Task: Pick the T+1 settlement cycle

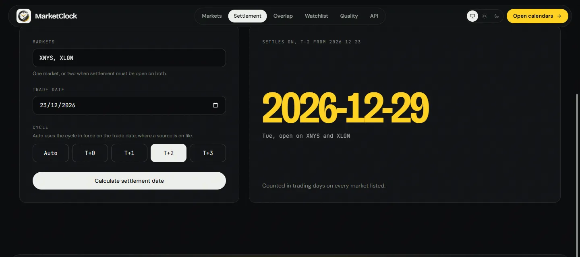Action: click(x=129, y=153)
